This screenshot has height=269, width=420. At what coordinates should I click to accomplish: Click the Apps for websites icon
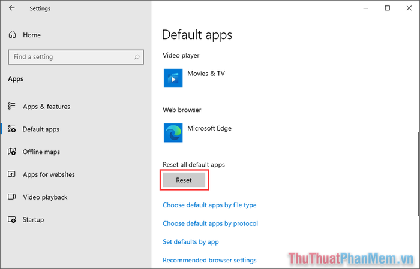pyautogui.click(x=12, y=174)
